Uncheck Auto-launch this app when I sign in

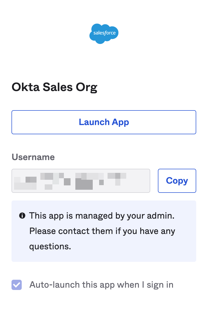[16, 285]
